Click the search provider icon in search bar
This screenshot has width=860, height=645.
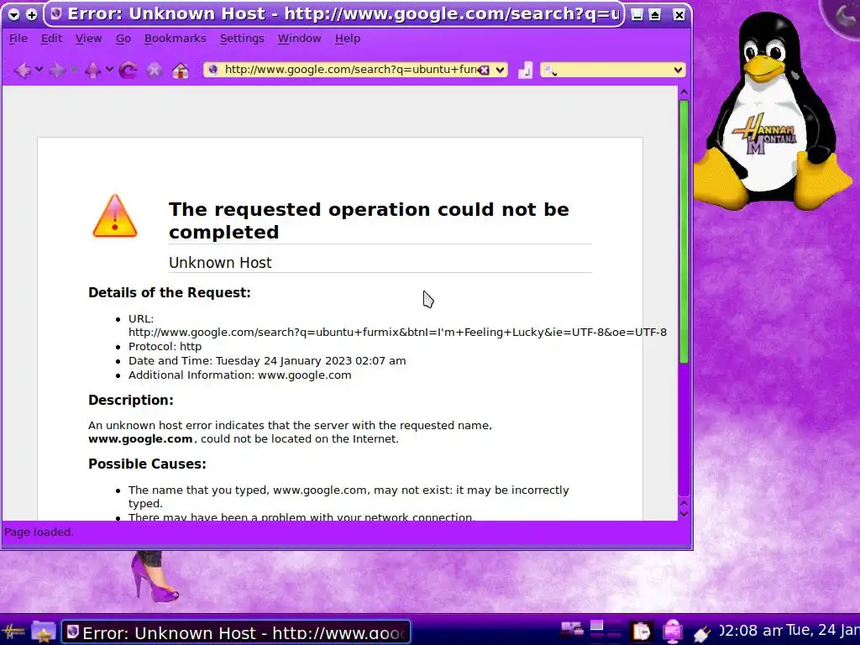(x=551, y=71)
